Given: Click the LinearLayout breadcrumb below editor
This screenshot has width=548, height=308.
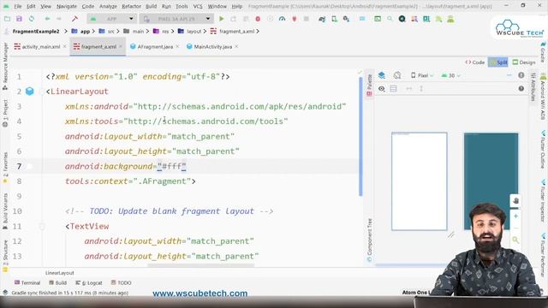Looking at the screenshot, I should coord(59,273).
